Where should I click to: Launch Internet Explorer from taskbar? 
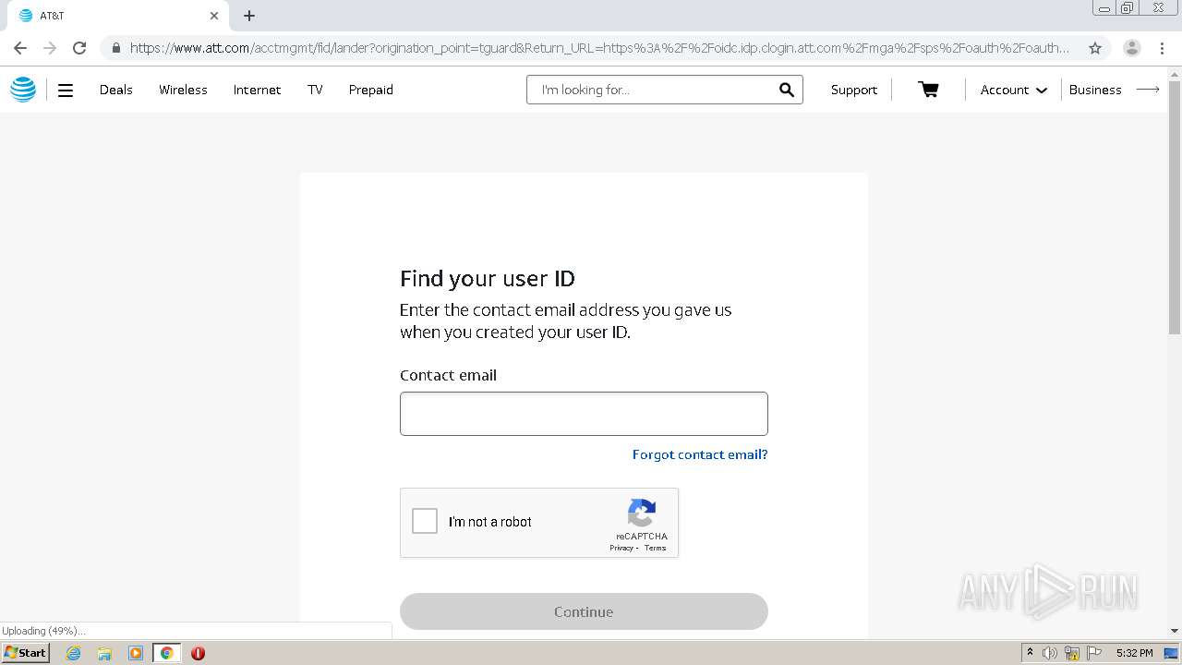(74, 653)
